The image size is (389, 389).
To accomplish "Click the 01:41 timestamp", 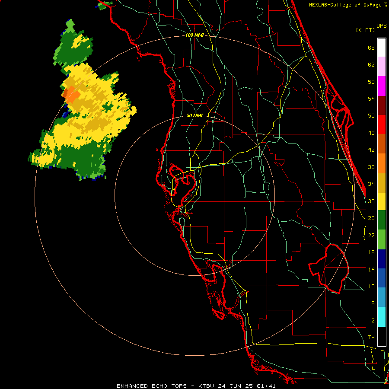I will 266,386.
